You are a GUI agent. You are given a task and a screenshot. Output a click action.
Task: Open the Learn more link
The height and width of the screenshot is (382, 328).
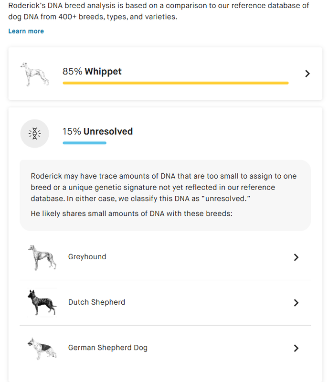(x=26, y=31)
